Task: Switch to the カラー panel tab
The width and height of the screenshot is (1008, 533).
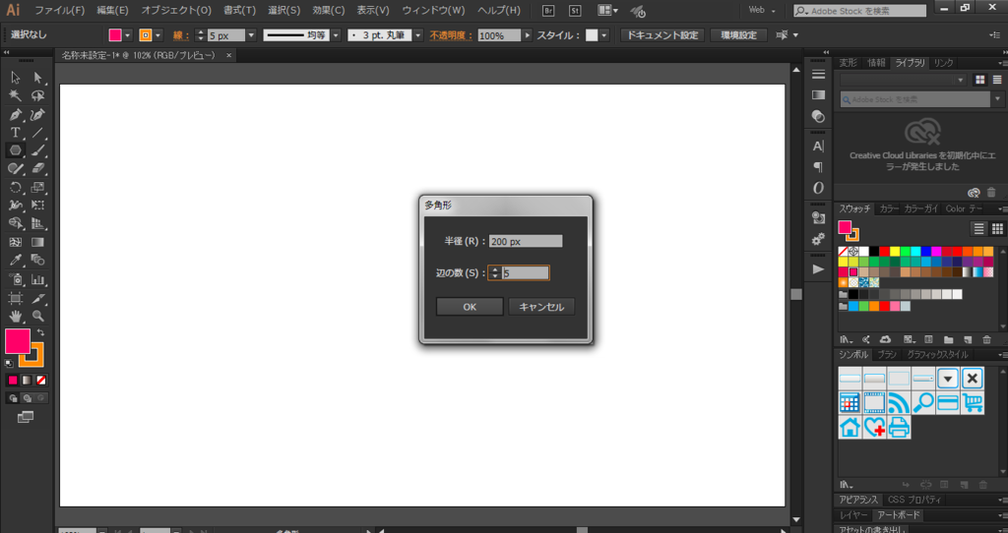Action: (889, 208)
